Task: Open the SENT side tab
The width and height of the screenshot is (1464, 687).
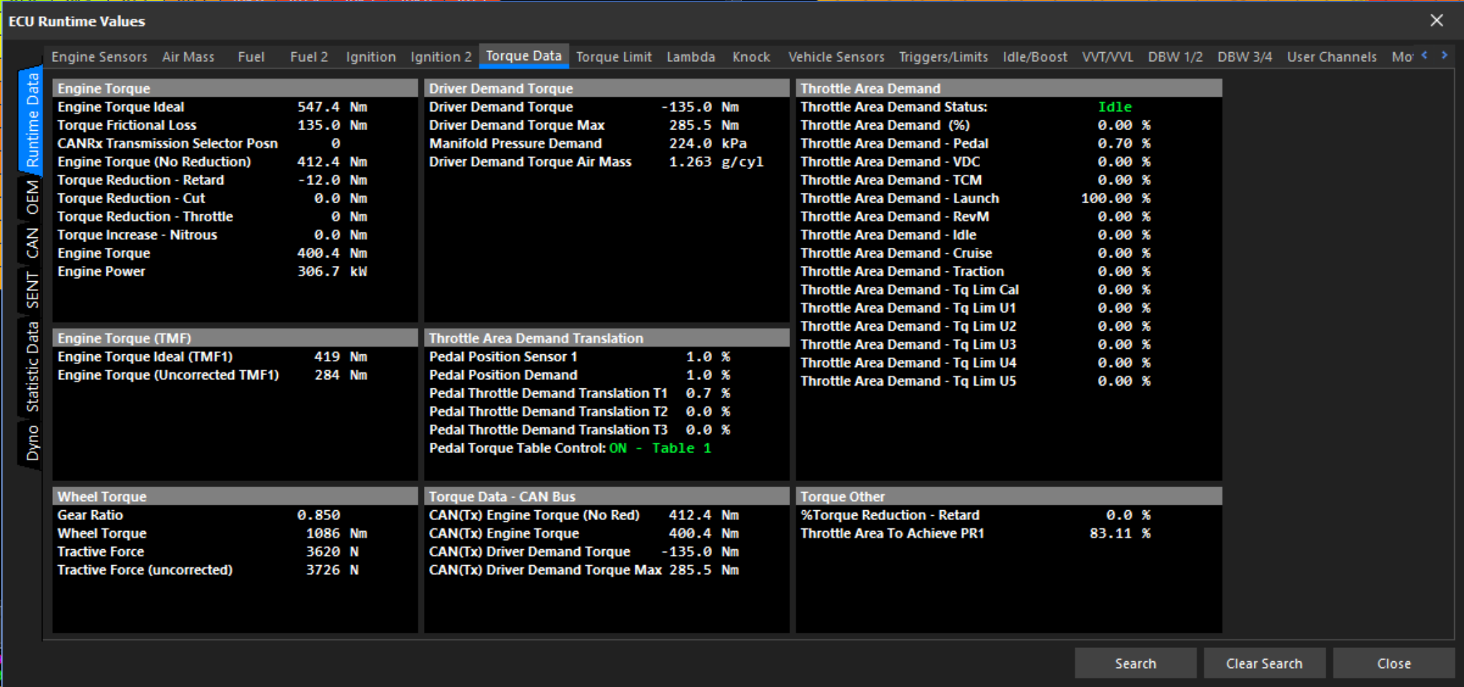Action: click(x=32, y=290)
